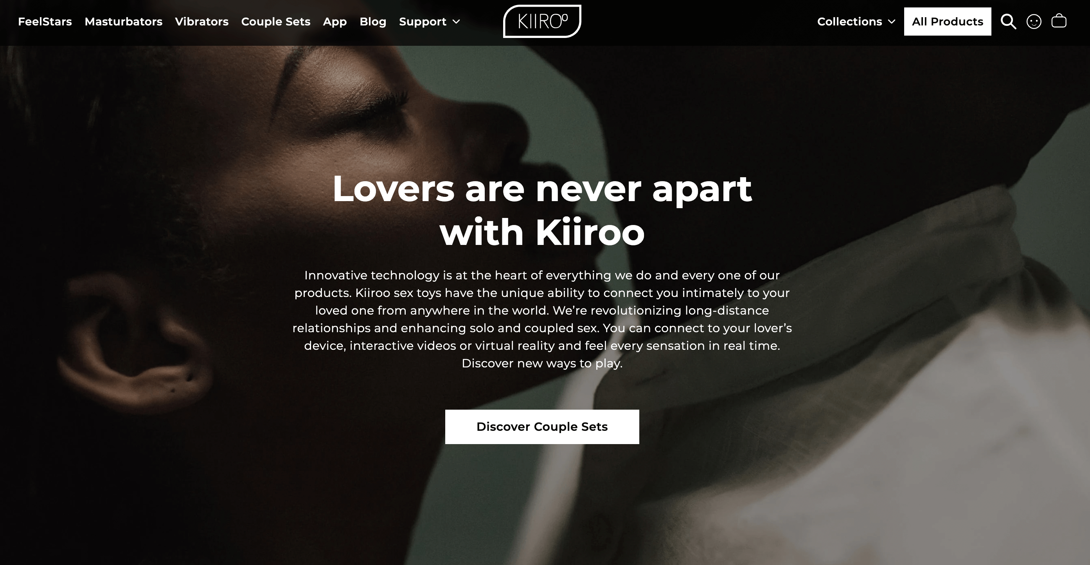Open the FeelStars menu item
The height and width of the screenshot is (565, 1090).
[45, 22]
